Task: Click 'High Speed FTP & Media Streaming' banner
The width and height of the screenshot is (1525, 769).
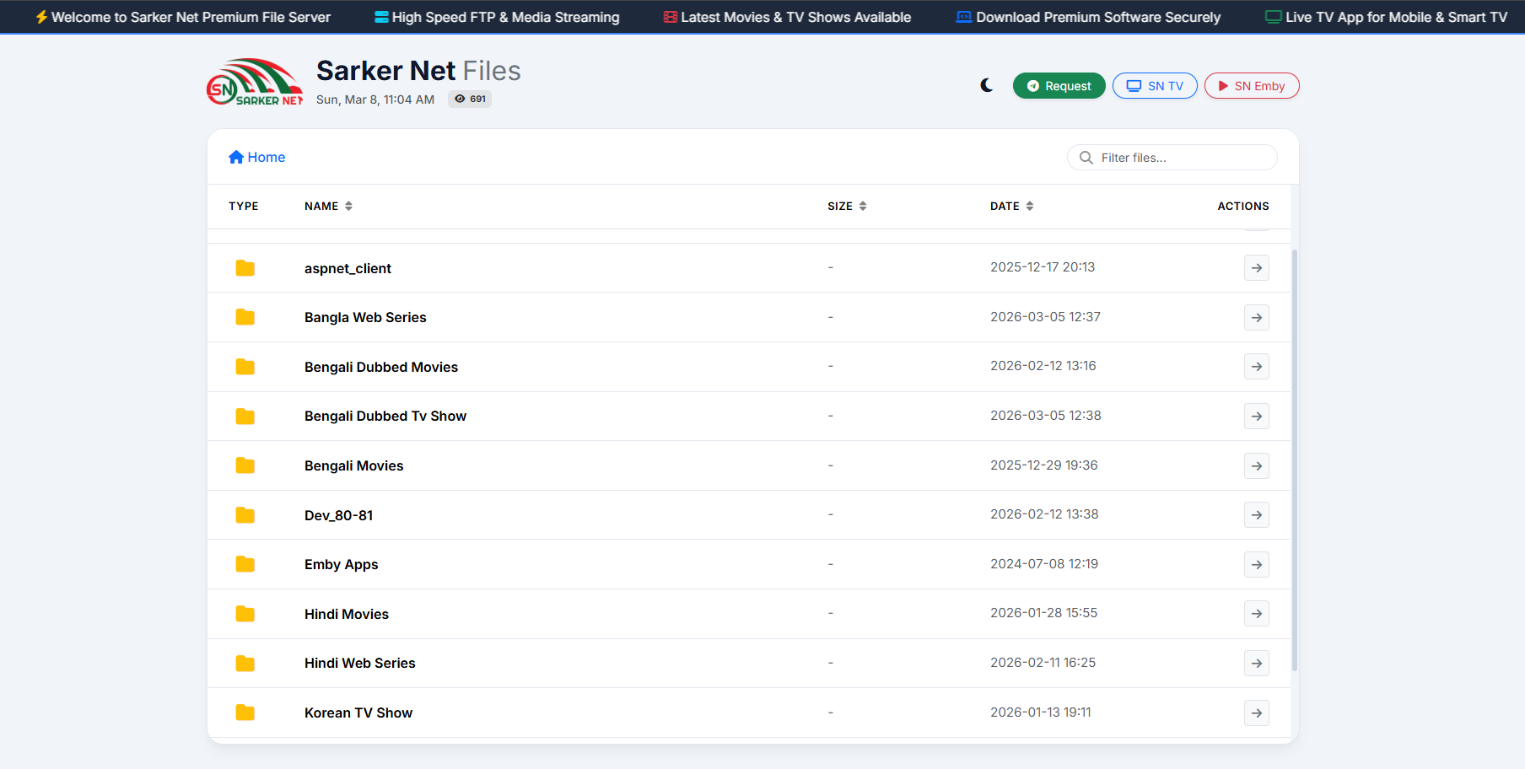Action: click(497, 17)
